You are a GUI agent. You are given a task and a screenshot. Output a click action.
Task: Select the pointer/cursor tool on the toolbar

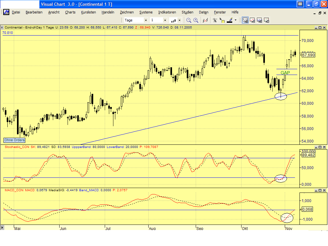click(215, 20)
